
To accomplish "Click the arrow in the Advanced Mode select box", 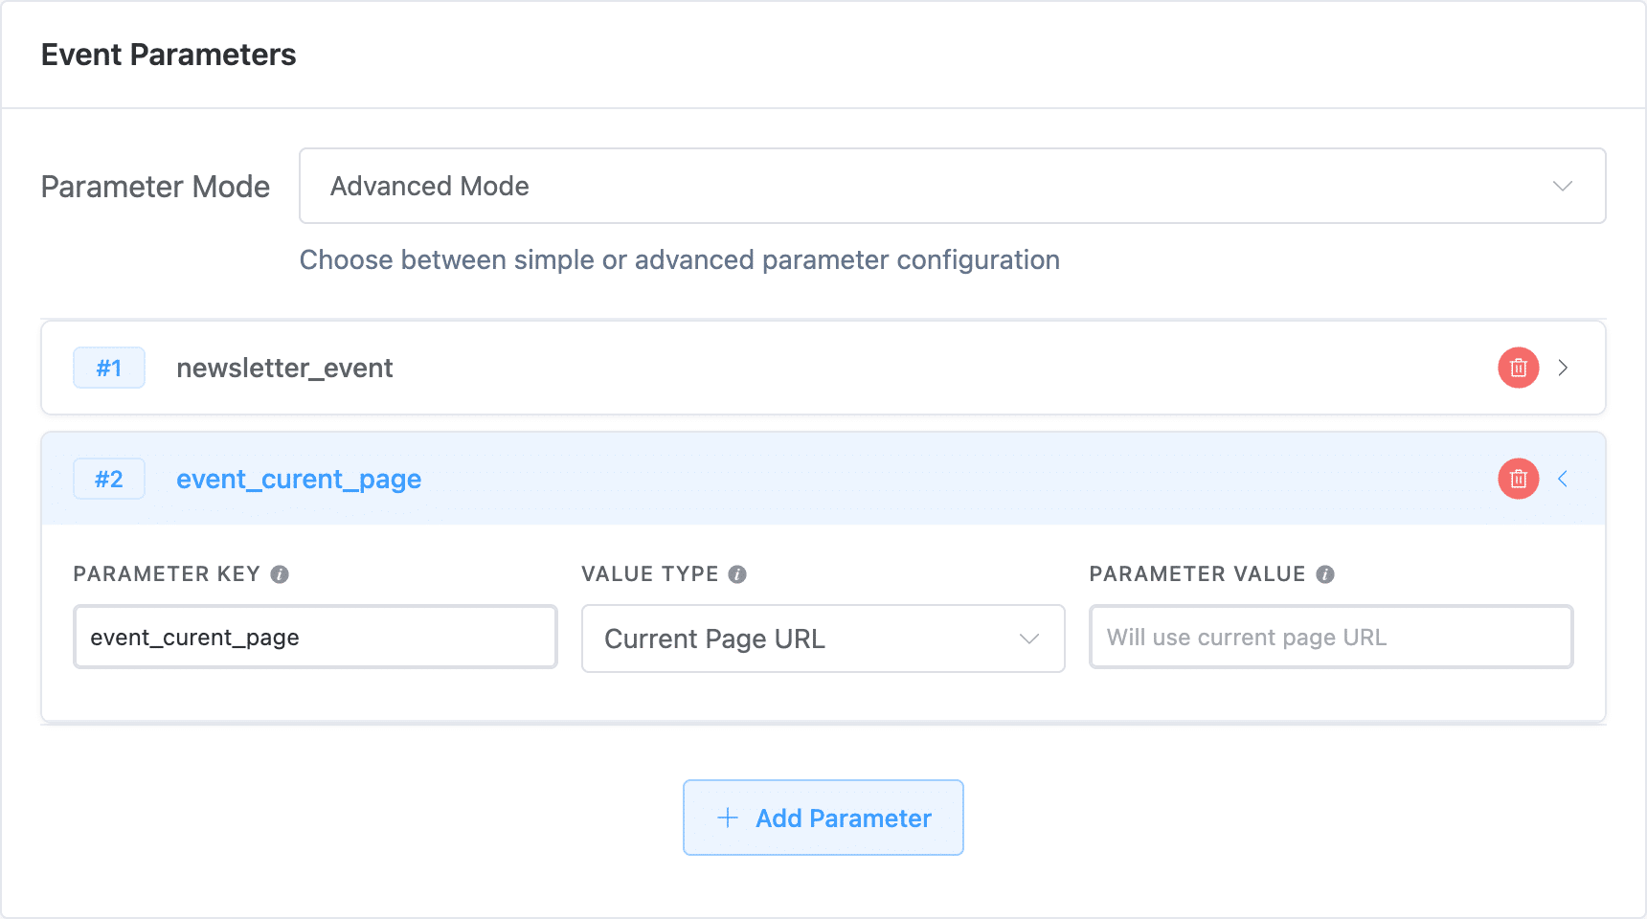I will click(1563, 186).
